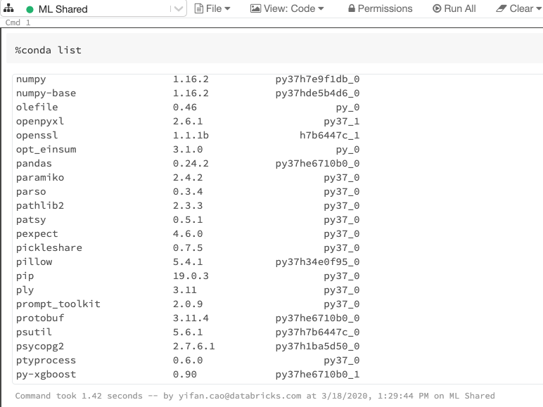Click the Clear eraser icon
This screenshot has width=543, height=407.
(x=501, y=8)
